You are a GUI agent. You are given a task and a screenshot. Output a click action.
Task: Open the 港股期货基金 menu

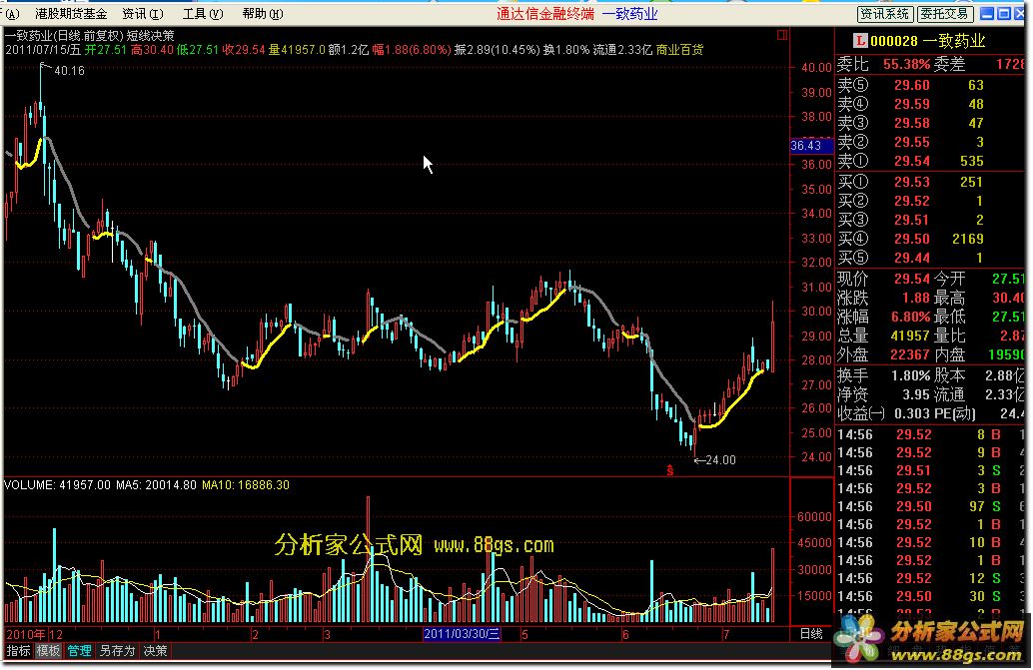(x=71, y=14)
